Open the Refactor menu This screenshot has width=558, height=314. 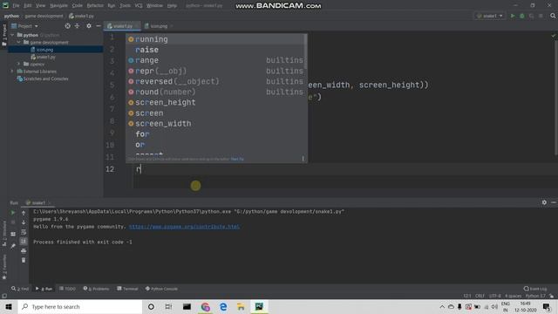point(95,6)
